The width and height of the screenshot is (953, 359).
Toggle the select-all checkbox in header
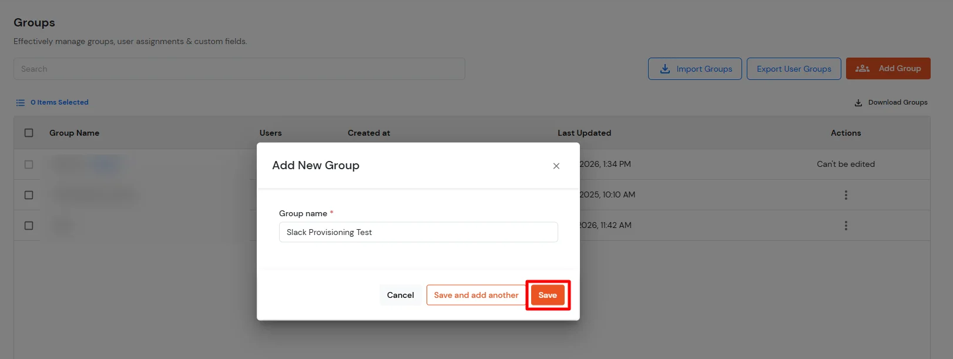pyautogui.click(x=29, y=133)
